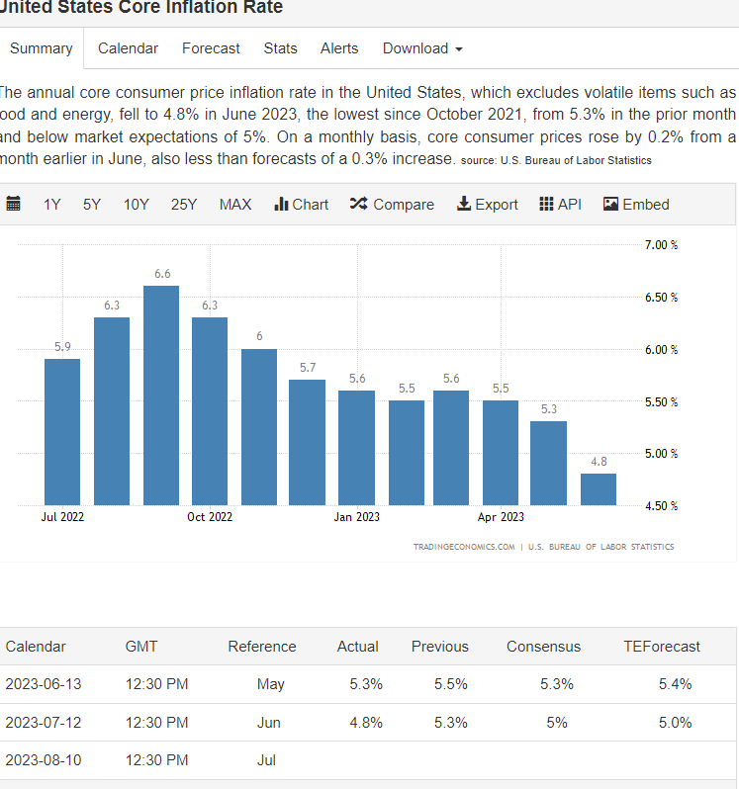Click the Chart bar icon
The height and width of the screenshot is (789, 739).
click(281, 204)
